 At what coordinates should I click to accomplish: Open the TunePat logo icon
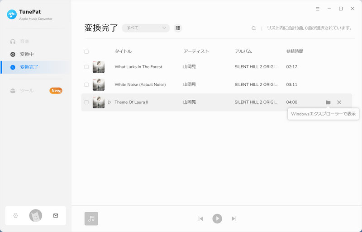(x=12, y=14)
